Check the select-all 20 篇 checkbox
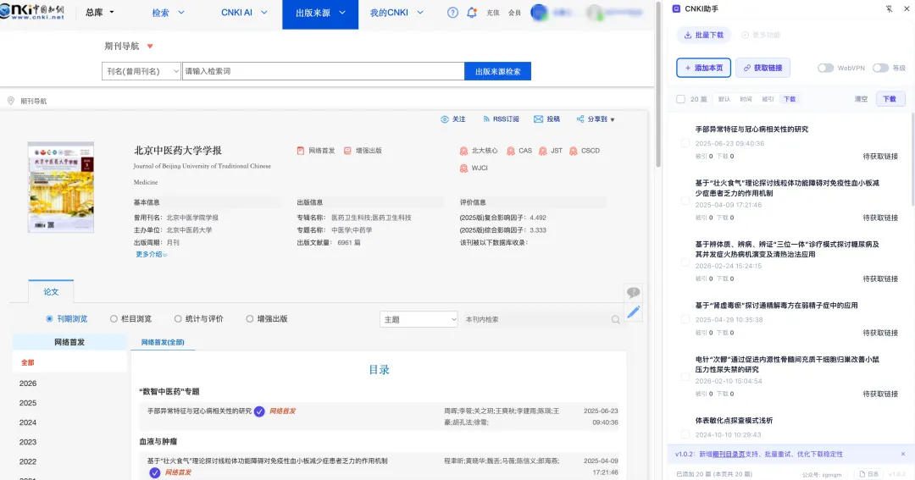The width and height of the screenshot is (915, 480). 680,99
